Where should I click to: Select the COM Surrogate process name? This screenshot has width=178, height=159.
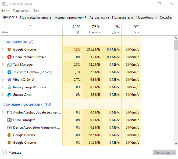tap(24, 120)
